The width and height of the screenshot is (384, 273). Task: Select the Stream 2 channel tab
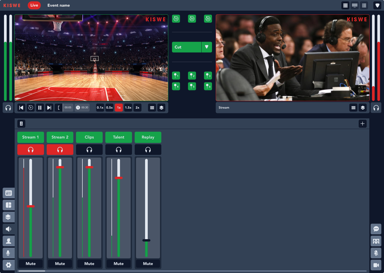point(60,137)
